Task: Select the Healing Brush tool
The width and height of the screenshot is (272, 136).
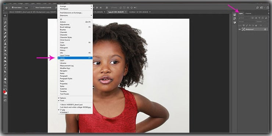Action: point(5,37)
